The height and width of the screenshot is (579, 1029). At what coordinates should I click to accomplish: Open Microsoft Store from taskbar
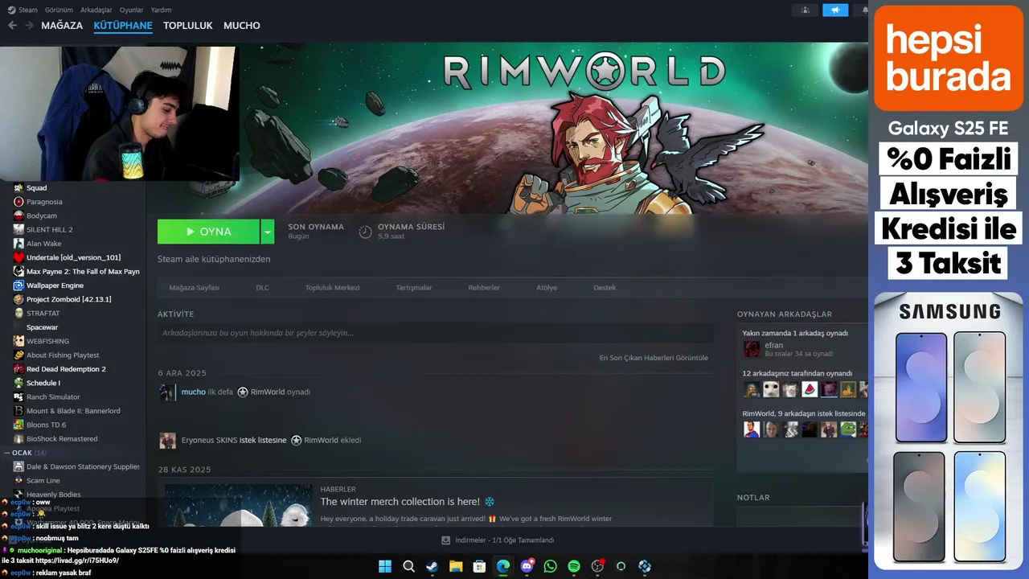pyautogui.click(x=479, y=566)
